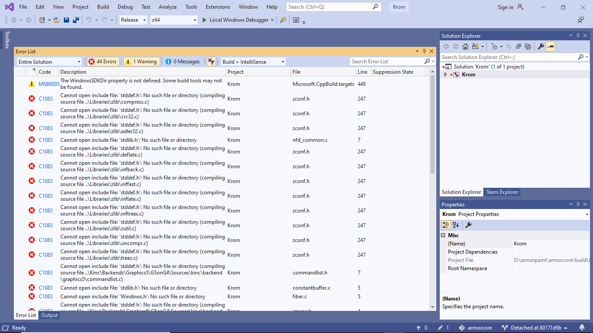Click the Home icon in Solution Explorer

click(x=465, y=46)
